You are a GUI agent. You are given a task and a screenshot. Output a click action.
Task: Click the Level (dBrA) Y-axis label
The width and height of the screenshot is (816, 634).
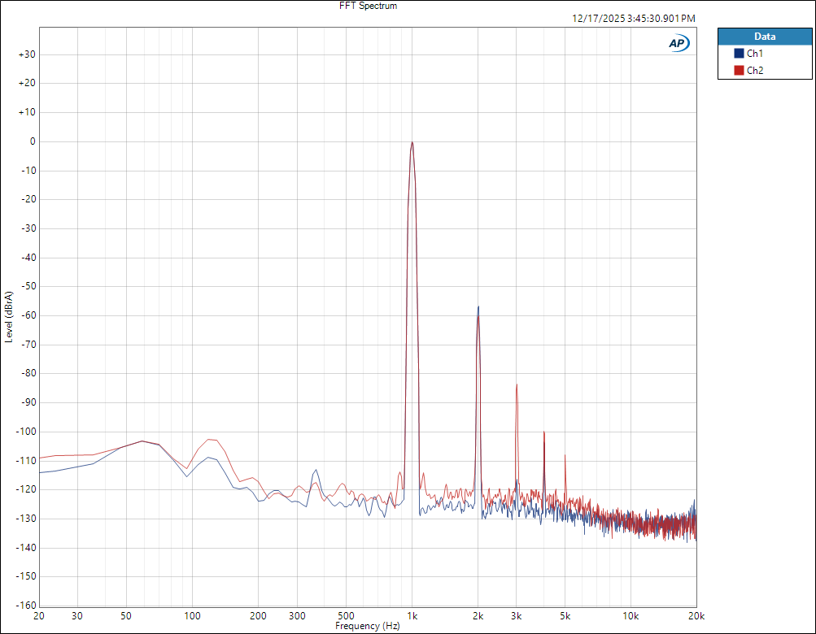8,316
